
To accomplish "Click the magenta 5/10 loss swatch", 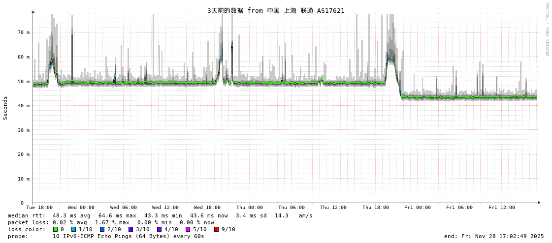I will pyautogui.click(x=188, y=229).
